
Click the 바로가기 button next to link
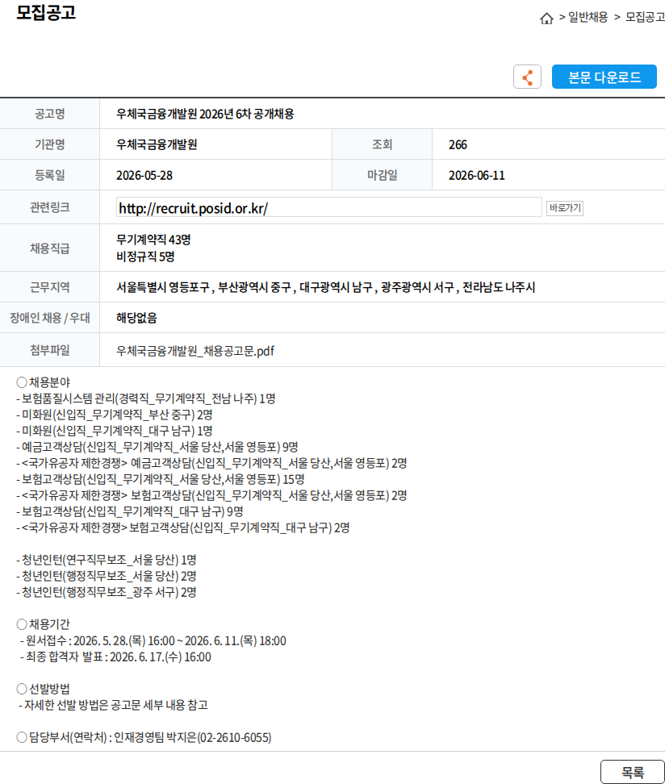pos(565,208)
